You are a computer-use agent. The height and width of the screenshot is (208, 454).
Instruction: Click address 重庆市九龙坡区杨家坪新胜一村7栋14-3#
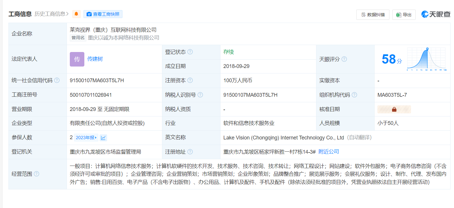[270, 152]
